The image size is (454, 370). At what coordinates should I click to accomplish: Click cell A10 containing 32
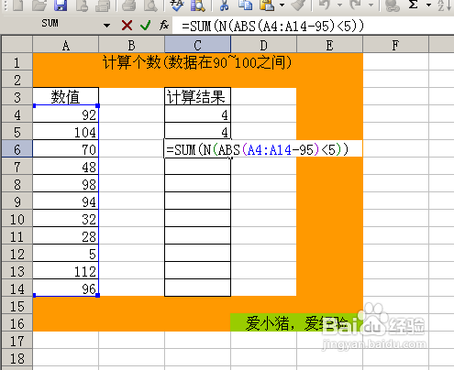click(x=66, y=219)
